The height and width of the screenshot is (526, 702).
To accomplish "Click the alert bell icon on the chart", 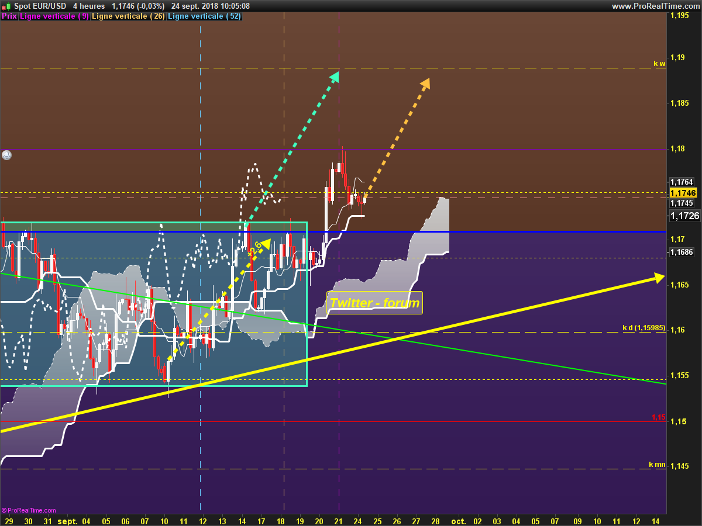I will 6,155.
